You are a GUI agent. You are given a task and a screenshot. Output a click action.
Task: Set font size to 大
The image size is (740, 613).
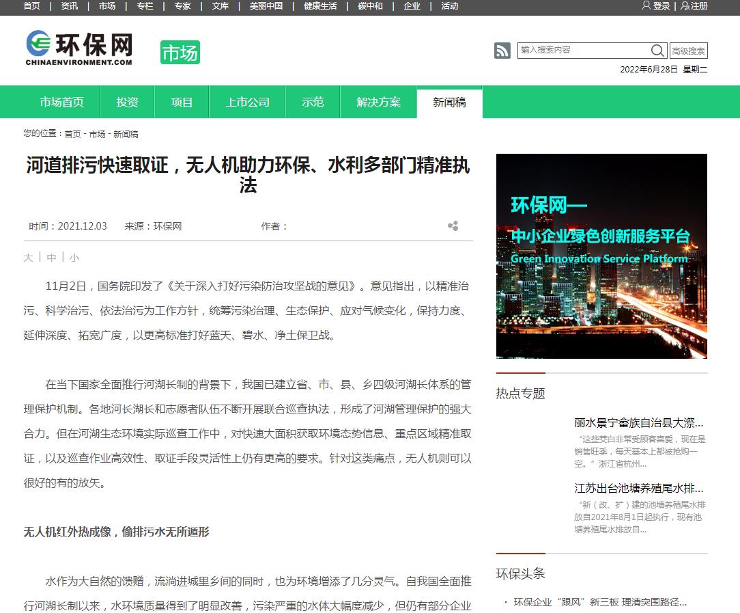click(28, 258)
